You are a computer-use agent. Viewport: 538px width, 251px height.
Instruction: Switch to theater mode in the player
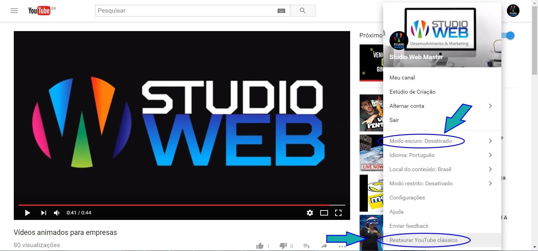tap(324, 212)
